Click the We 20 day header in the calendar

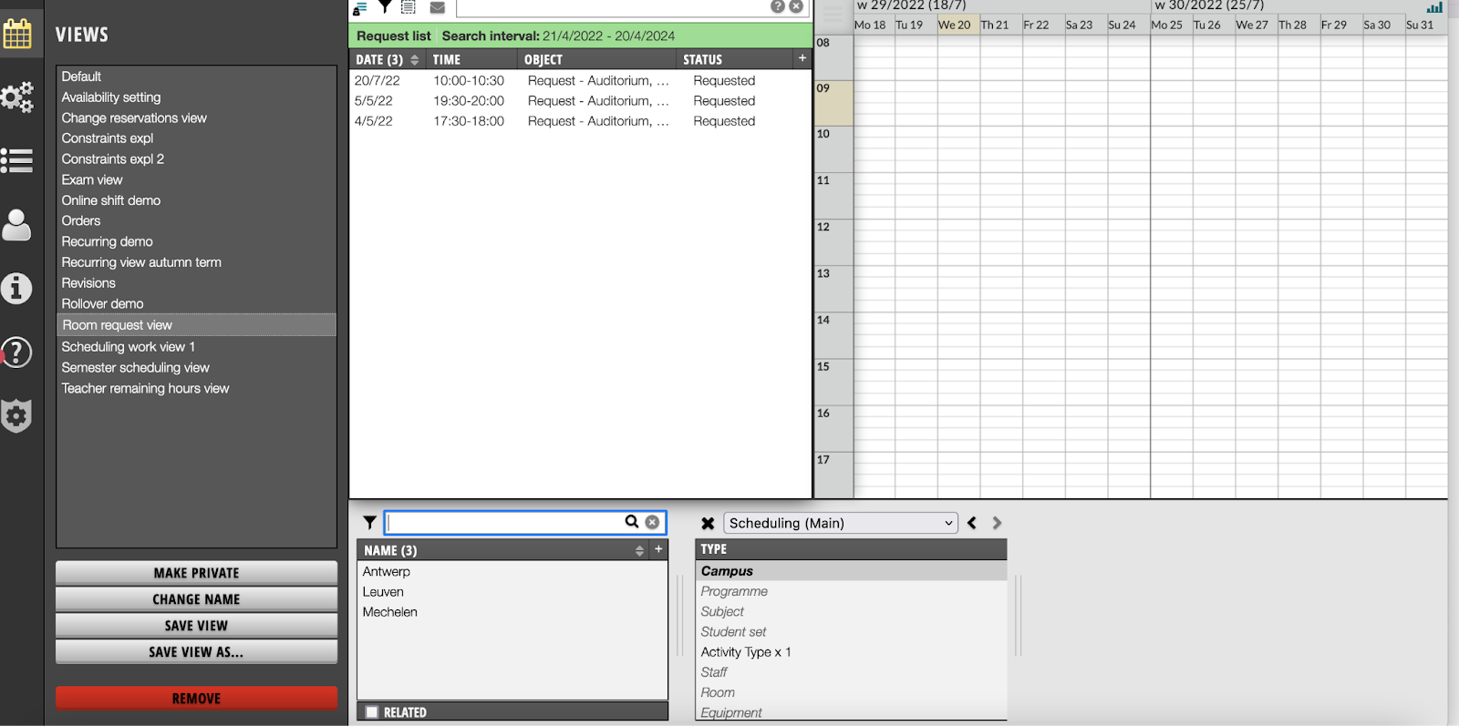pyautogui.click(x=957, y=26)
